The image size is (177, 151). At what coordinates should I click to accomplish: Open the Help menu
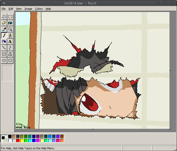tap(48, 9)
